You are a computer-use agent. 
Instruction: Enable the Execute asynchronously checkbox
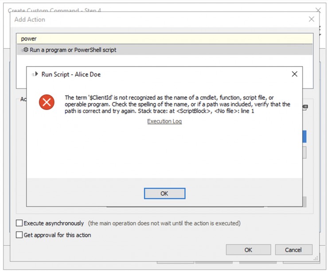[19, 223]
